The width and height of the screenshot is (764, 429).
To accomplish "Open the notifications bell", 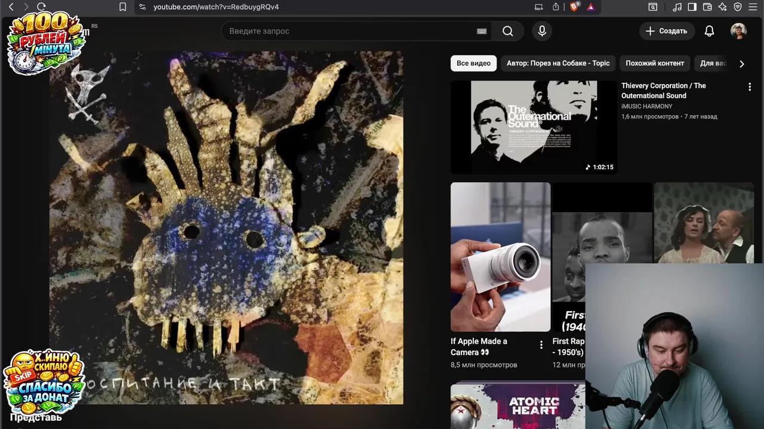I will point(709,31).
